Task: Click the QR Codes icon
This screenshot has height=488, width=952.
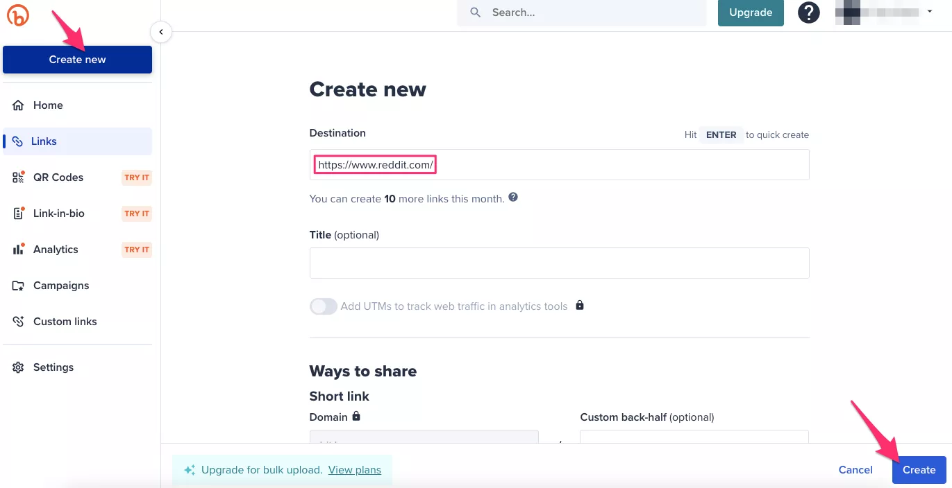Action: 19,177
